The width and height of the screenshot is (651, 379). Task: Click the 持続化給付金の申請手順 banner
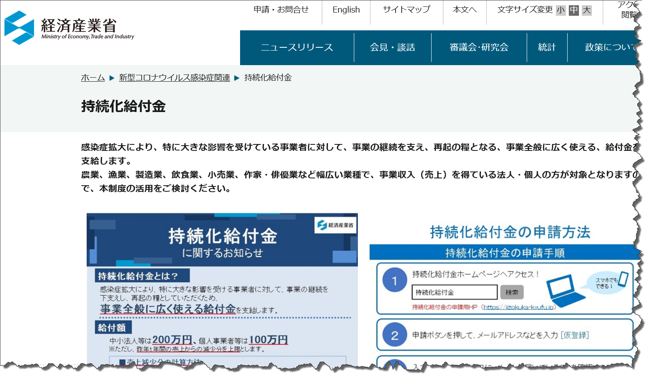coord(504,253)
